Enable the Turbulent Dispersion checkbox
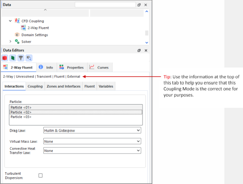The height and width of the screenshot is (184, 243). click(x=40, y=175)
